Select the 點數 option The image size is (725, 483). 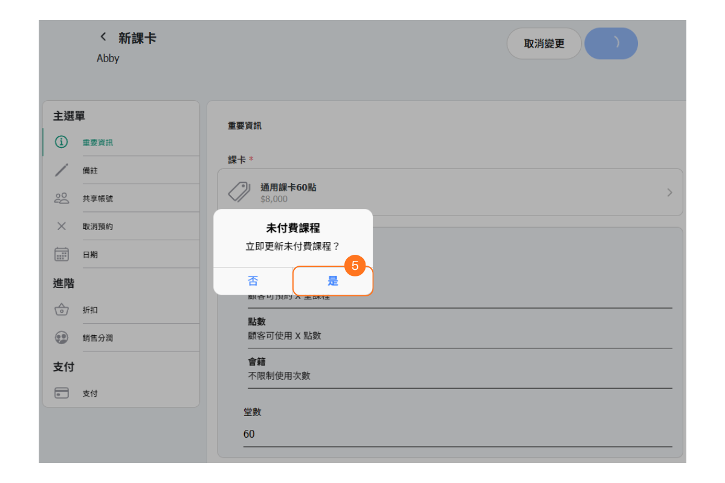coord(459,329)
